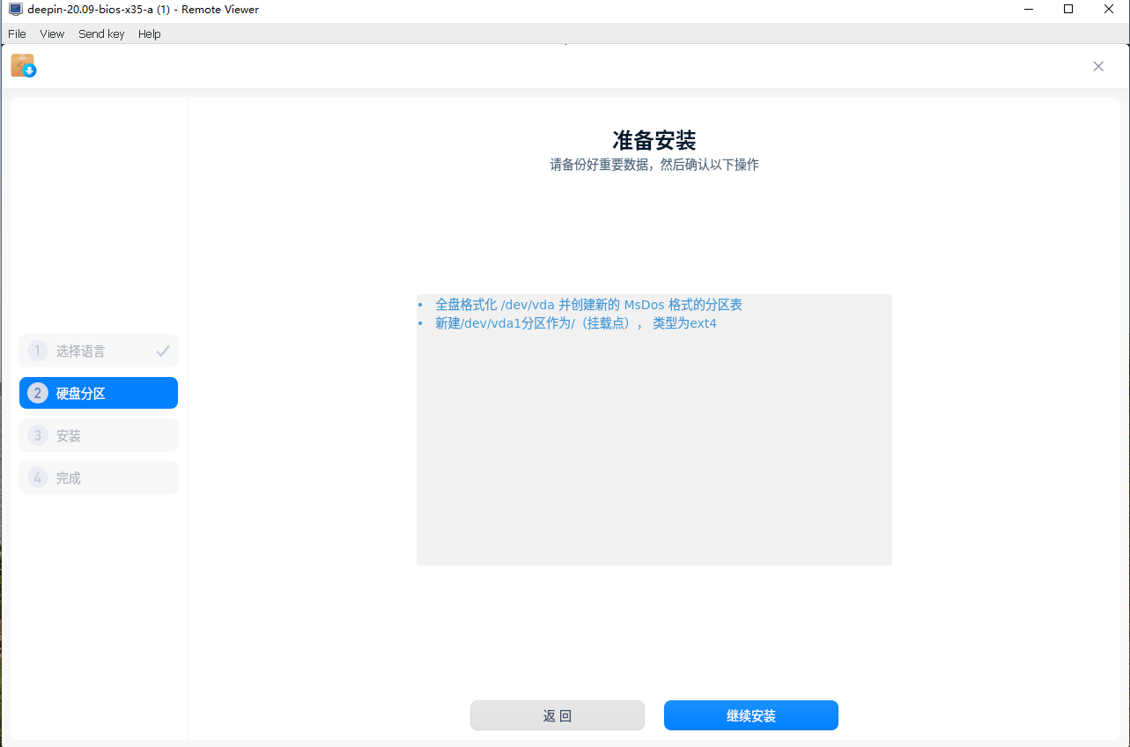This screenshot has width=1130, height=747.
Task: Close the Deepin installer window
Action: point(1098,66)
